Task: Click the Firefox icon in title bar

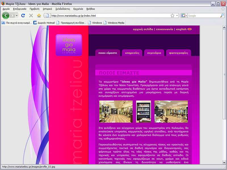Action: point(3,3)
